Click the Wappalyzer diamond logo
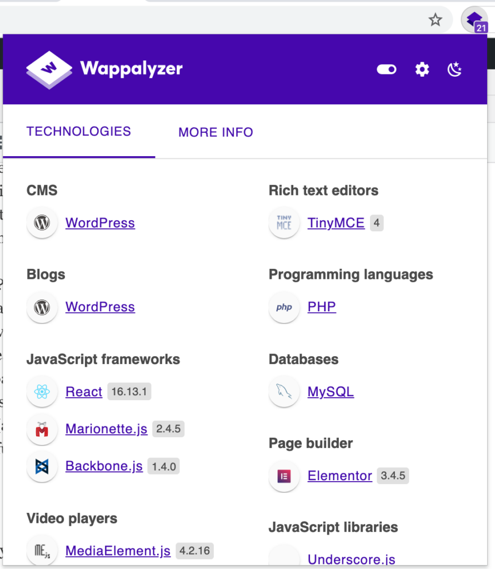This screenshot has width=495, height=569. (49, 69)
